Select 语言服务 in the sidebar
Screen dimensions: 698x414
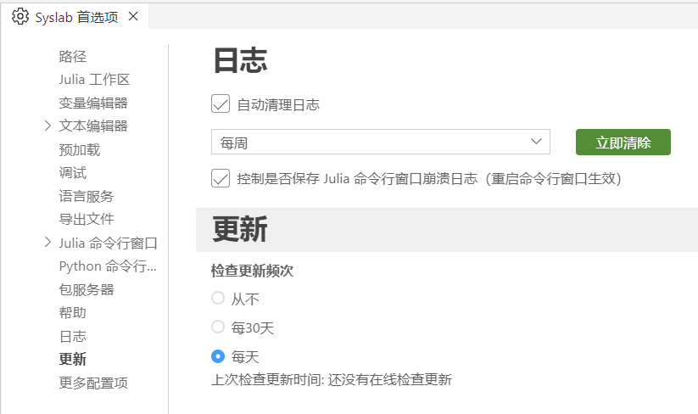click(x=87, y=196)
